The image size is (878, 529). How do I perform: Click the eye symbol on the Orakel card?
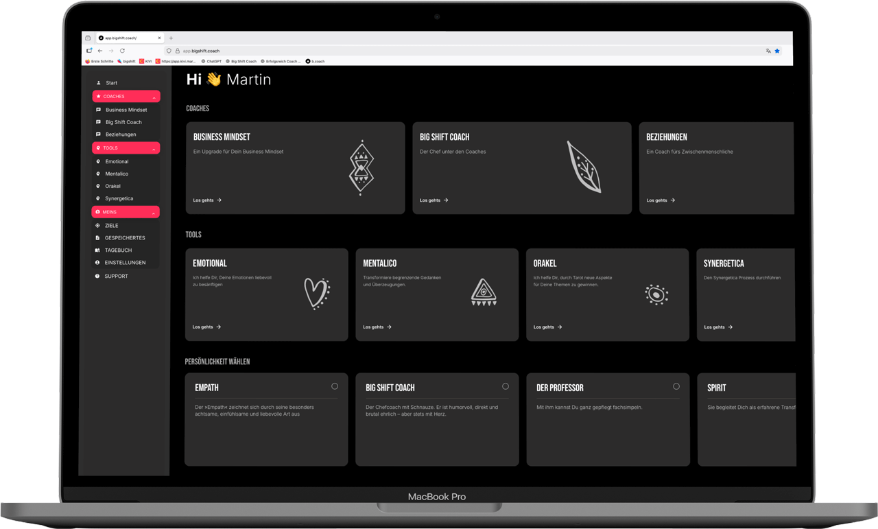pyautogui.click(x=656, y=294)
